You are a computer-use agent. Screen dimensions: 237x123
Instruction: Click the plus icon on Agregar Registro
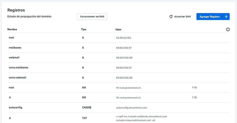point(226,17)
